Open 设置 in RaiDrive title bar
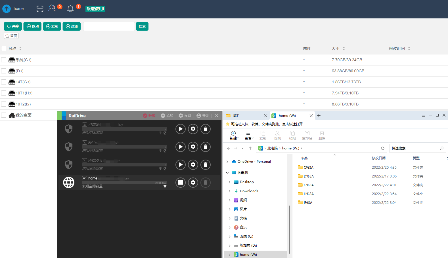Image resolution: width=448 pixels, height=258 pixels. tap(185, 116)
